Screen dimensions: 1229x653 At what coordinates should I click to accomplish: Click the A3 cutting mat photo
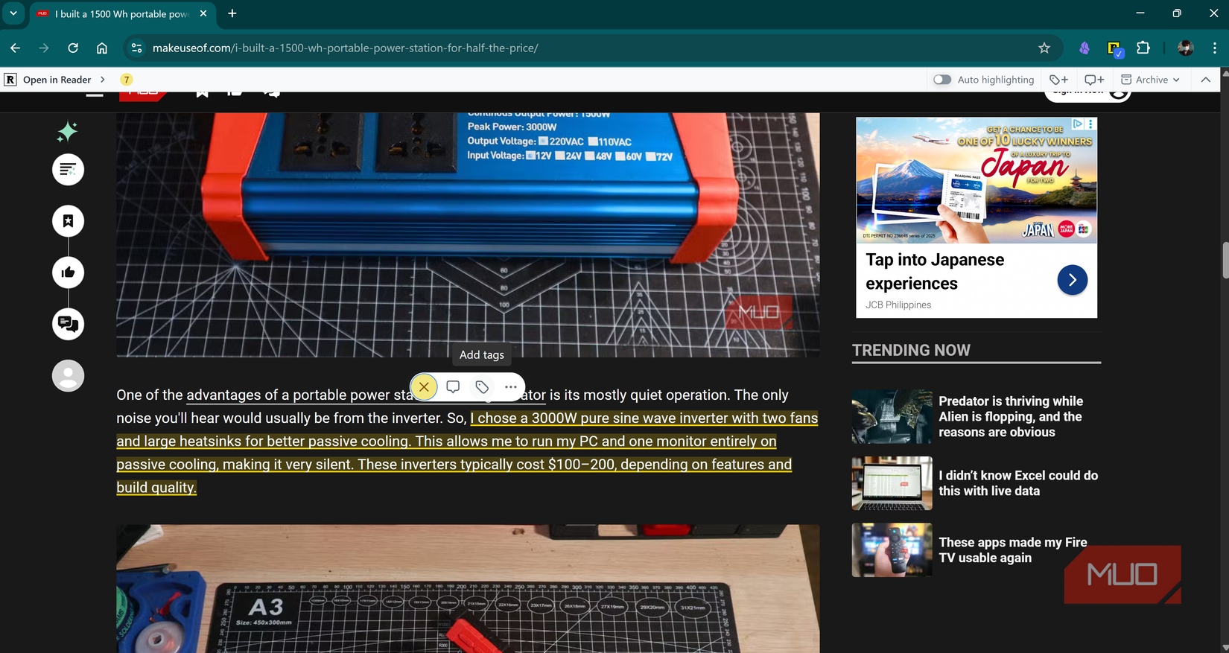point(468,589)
